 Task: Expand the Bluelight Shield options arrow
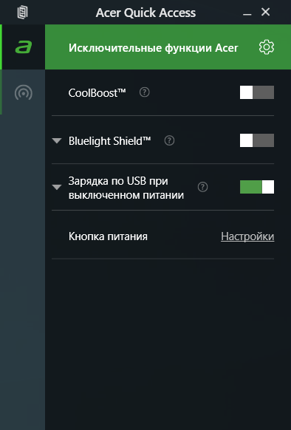(x=57, y=141)
